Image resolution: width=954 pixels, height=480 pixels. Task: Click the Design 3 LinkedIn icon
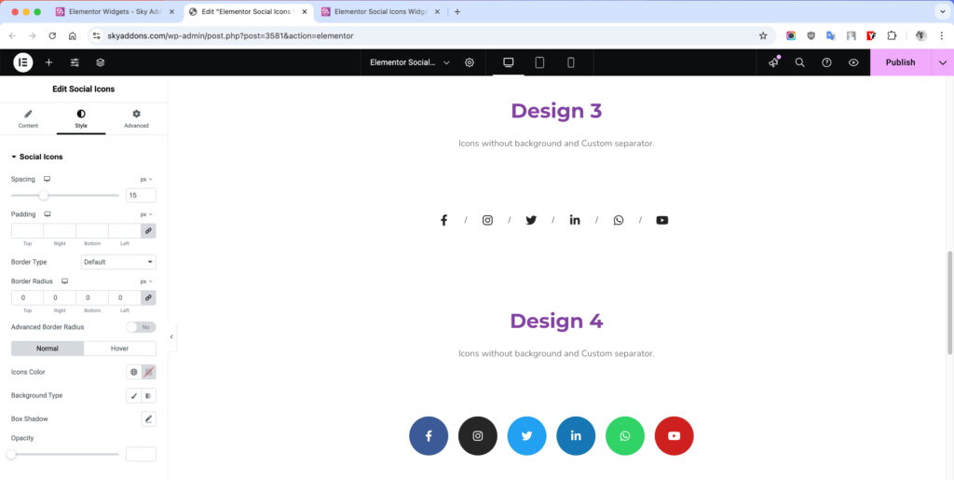[575, 220]
